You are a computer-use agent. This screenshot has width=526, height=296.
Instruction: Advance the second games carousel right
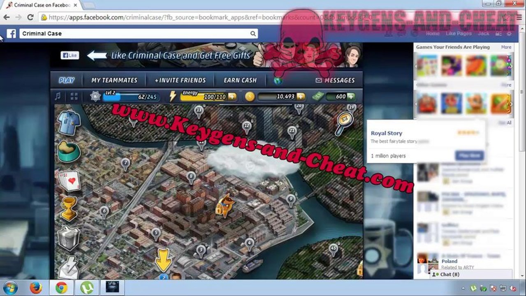tap(511, 104)
